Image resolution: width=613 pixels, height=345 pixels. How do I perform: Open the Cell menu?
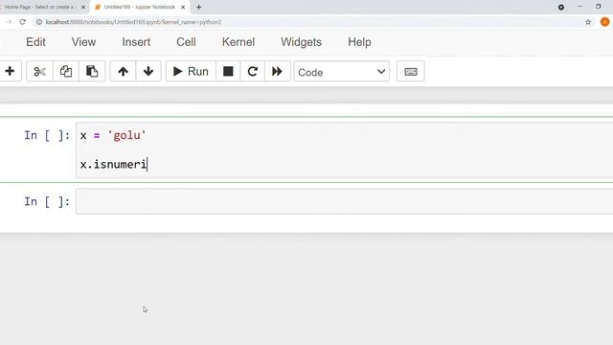186,42
